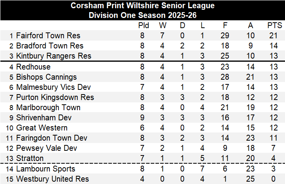Viewport: 285px width, 184px height.
Task: Click Fairford Town Res points value 21
Action: 275,36
